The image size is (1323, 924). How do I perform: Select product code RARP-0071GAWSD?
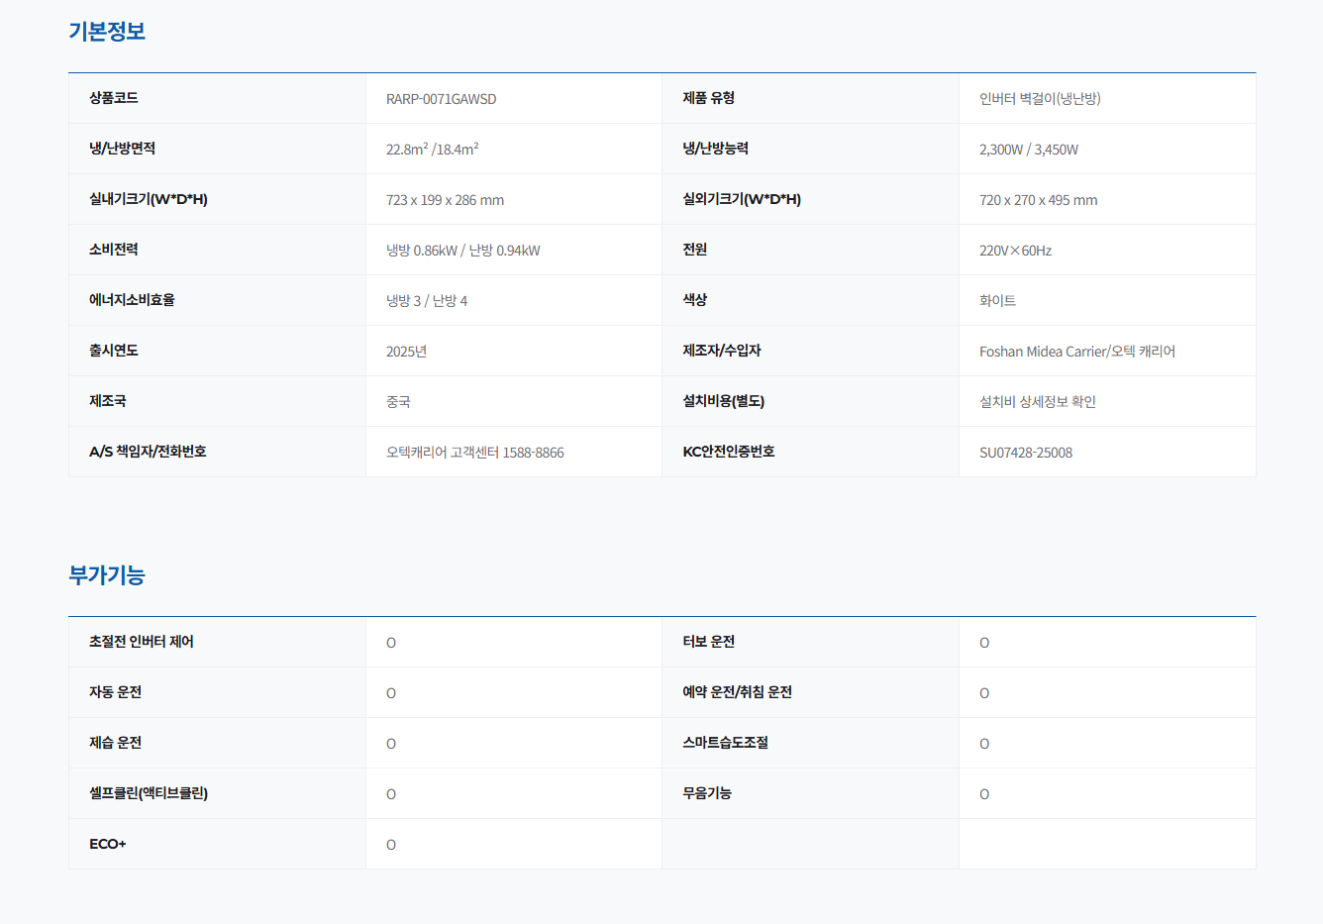tap(441, 99)
